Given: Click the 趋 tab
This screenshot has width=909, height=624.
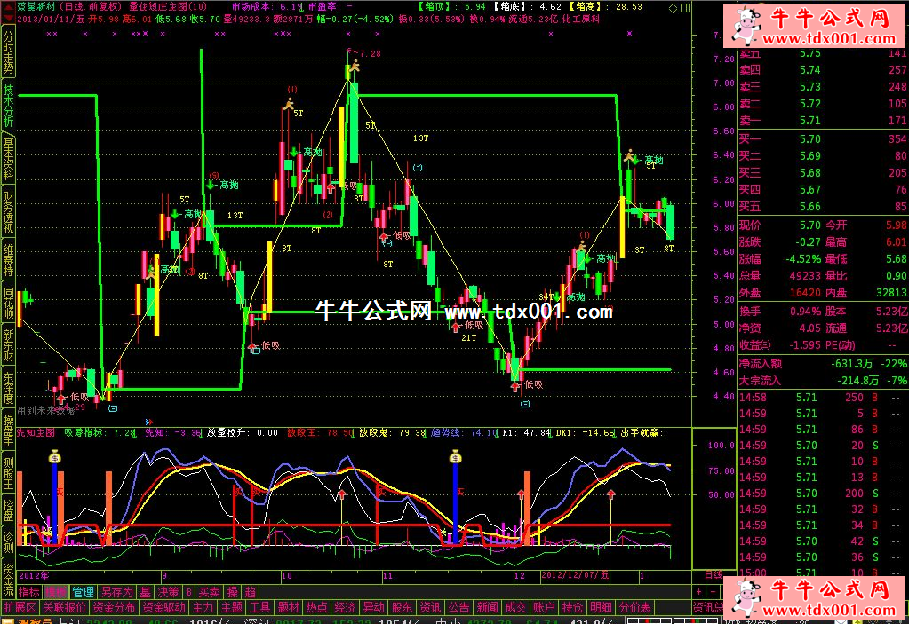Looking at the screenshot, I should [x=251, y=592].
